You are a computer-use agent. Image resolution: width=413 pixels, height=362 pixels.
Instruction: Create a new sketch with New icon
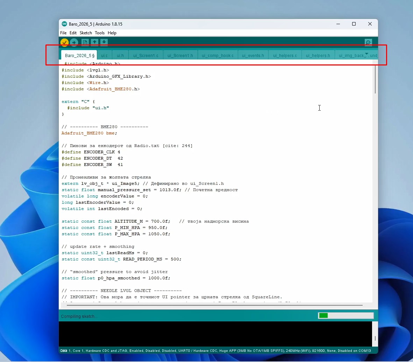click(85, 42)
